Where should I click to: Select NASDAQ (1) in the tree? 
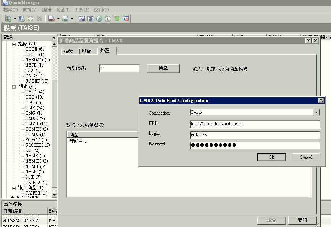coord(37,60)
